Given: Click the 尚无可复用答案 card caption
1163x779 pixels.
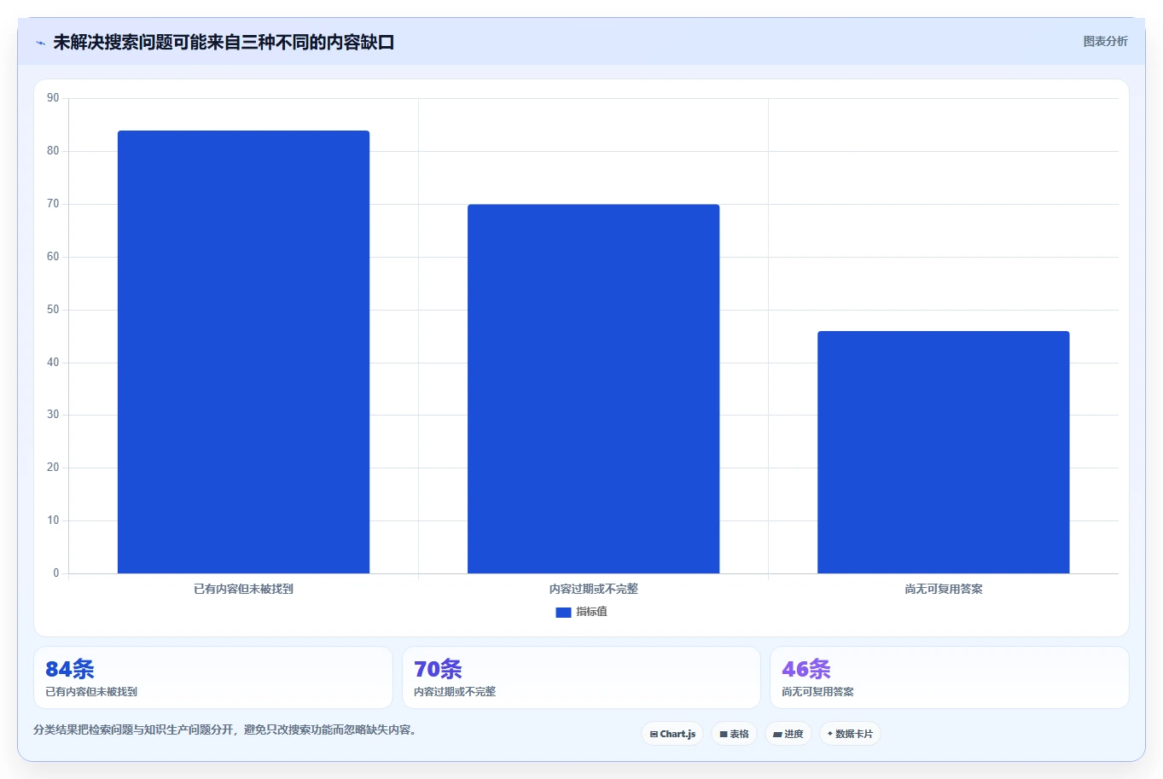Looking at the screenshot, I should tap(817, 692).
